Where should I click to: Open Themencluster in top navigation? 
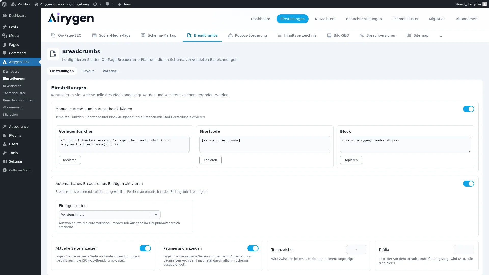pos(405,19)
